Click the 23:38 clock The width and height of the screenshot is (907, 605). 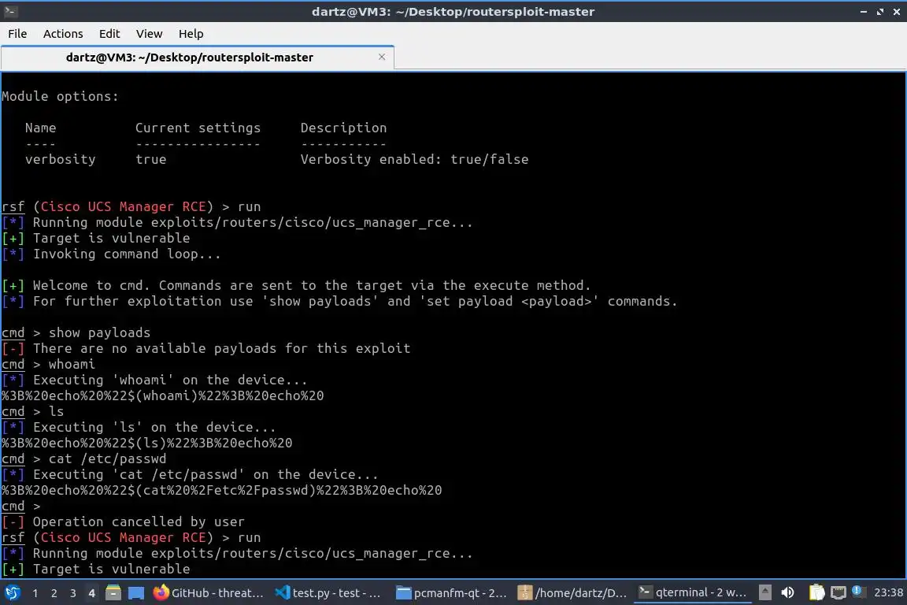click(888, 592)
